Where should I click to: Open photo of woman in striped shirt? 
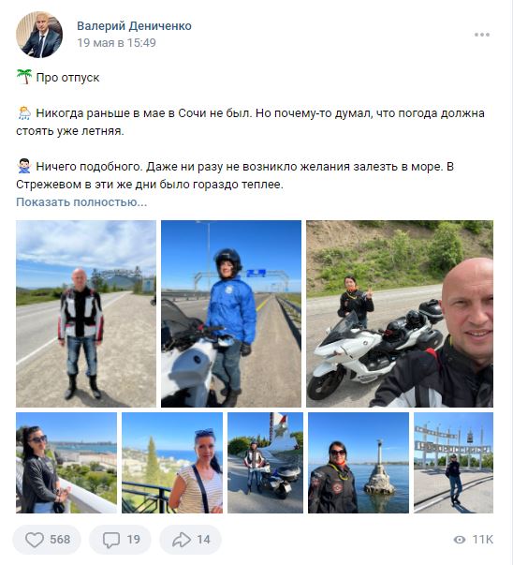pos(172,463)
